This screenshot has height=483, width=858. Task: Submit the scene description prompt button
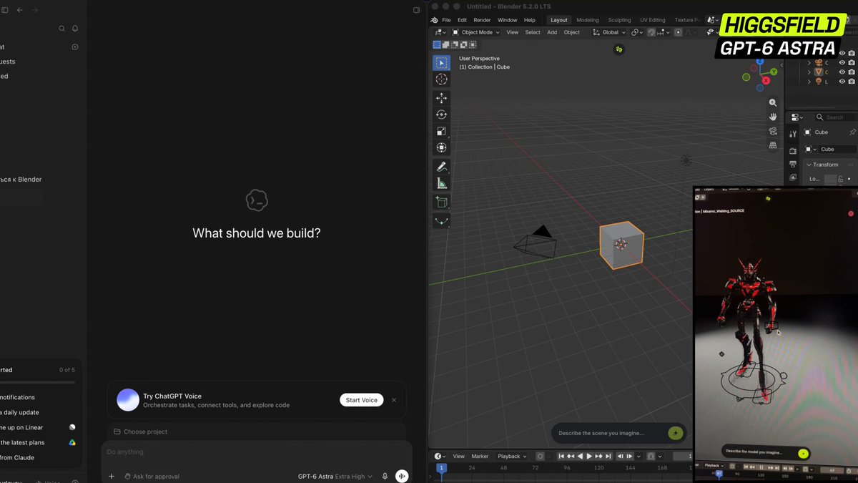(675, 433)
